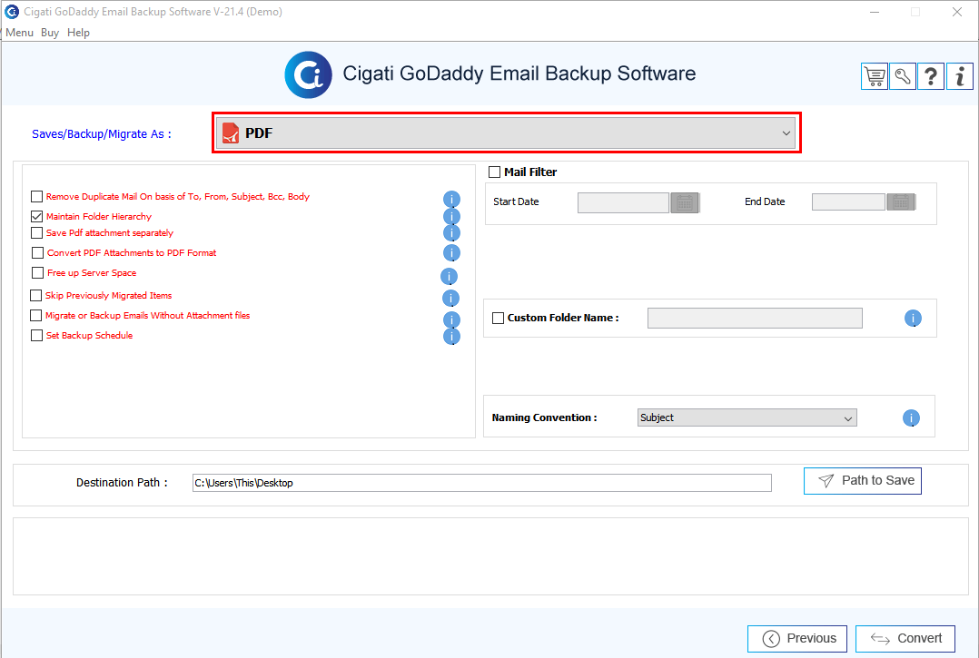Open the Naming Convention Subject dropdown
Viewport: 979px width, 658px height.
click(x=747, y=417)
